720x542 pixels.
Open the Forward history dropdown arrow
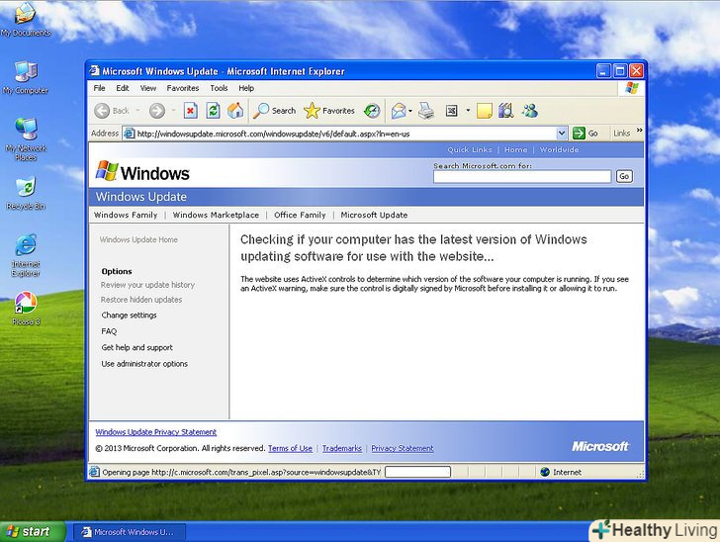coord(173,111)
